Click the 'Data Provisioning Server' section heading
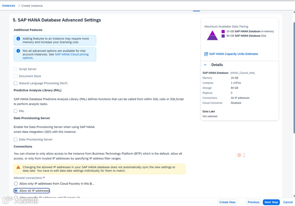295x206 pixels. (32, 118)
